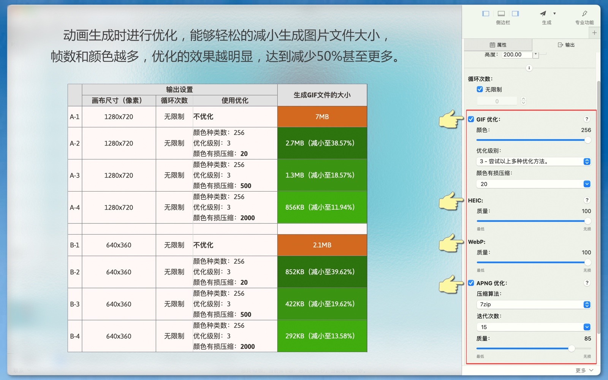Uncheck the 无限制 loop checkbox
The width and height of the screenshot is (608, 380).
[480, 89]
